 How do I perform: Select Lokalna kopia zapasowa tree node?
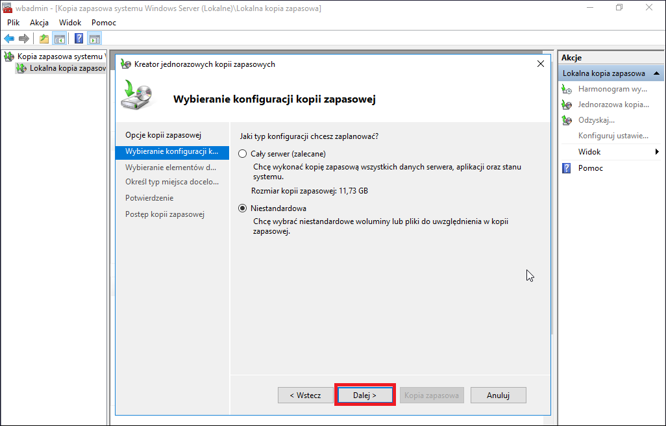pos(67,68)
